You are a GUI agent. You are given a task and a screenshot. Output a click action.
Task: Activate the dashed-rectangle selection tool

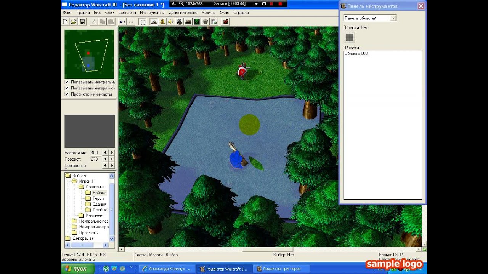pos(143,22)
